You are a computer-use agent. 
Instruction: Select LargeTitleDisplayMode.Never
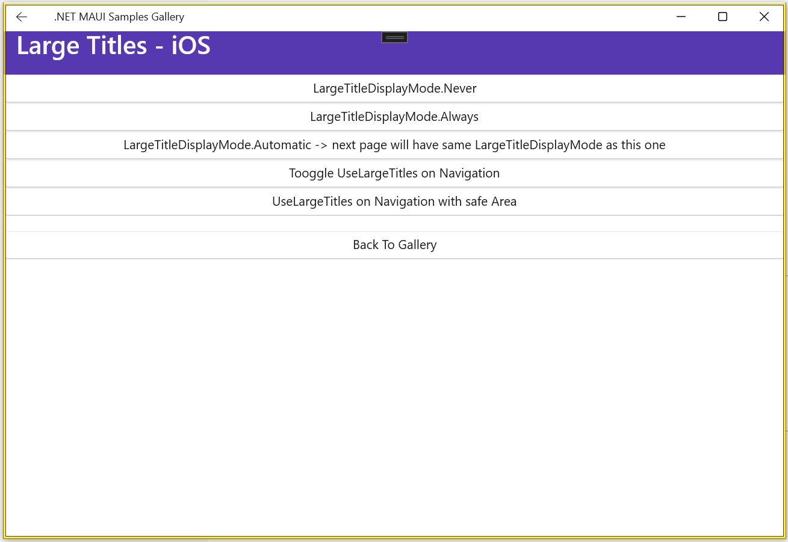coord(394,88)
